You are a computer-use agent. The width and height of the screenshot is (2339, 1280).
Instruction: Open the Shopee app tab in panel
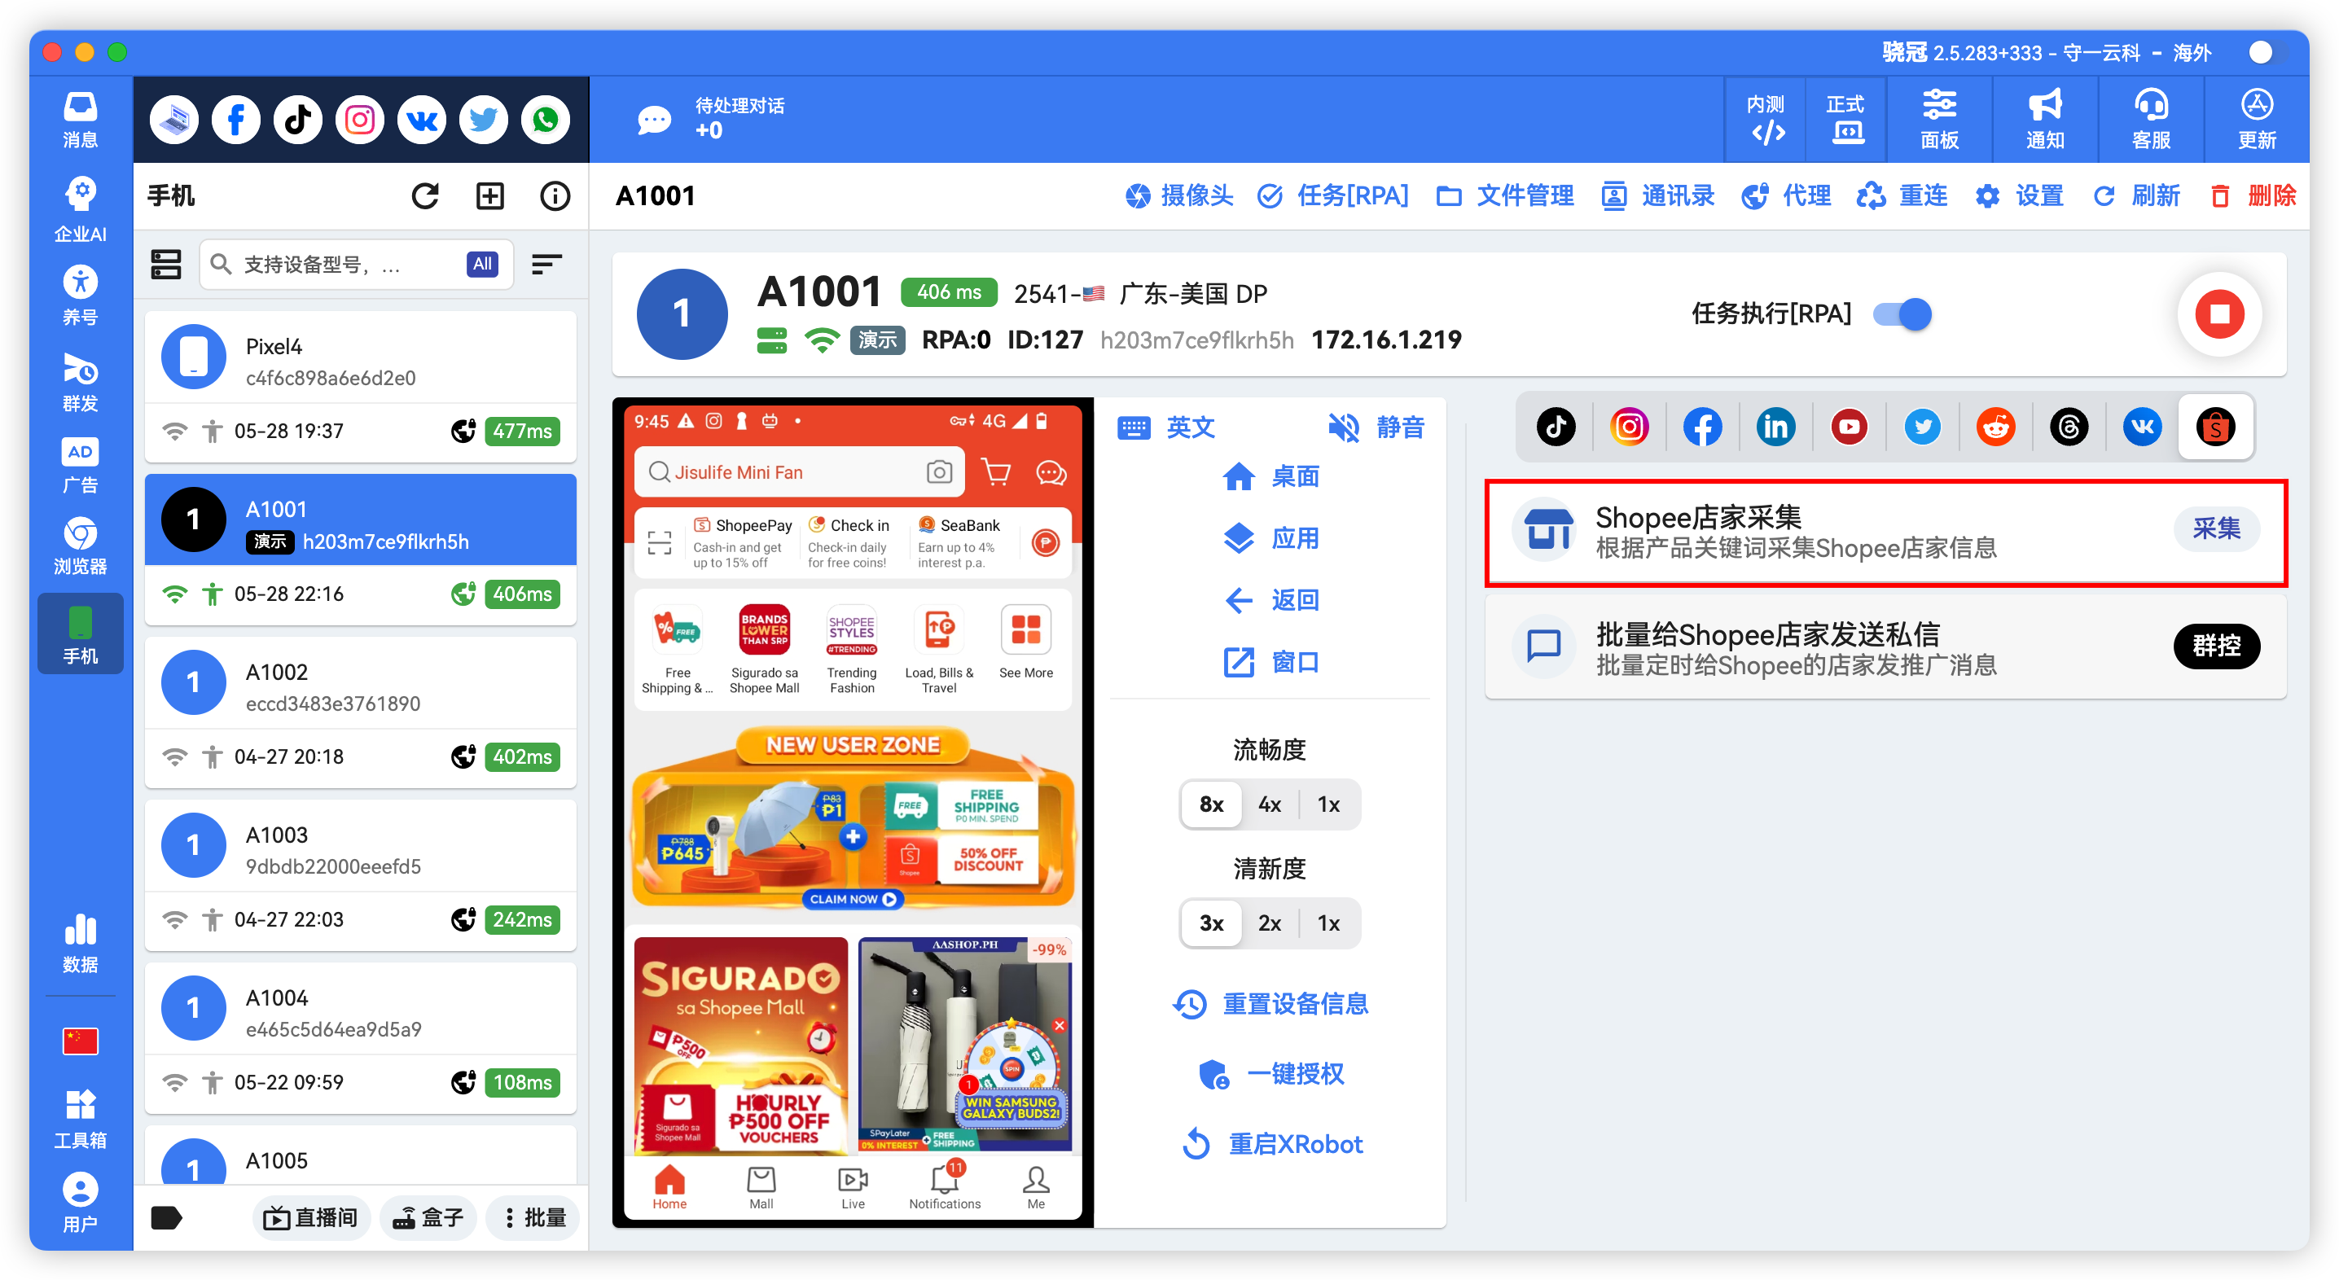click(x=2215, y=427)
